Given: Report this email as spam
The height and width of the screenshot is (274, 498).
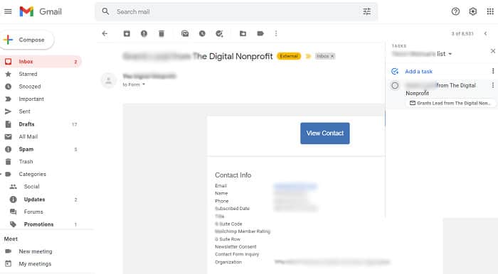Looking at the screenshot, I should [x=144, y=33].
